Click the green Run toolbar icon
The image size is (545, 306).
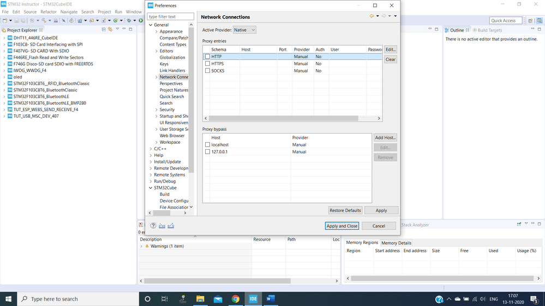[141, 21]
